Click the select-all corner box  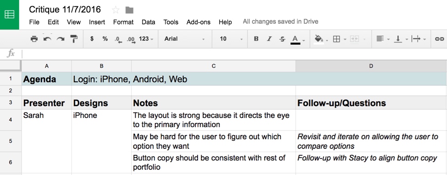[x=11, y=66]
